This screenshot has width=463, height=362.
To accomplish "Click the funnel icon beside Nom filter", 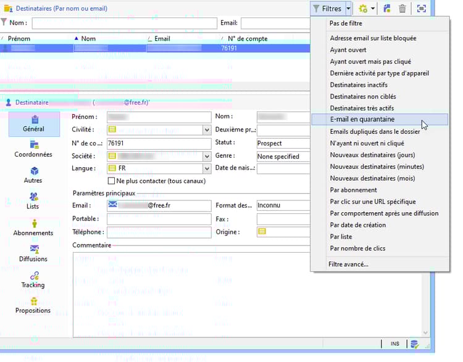I will (4, 22).
